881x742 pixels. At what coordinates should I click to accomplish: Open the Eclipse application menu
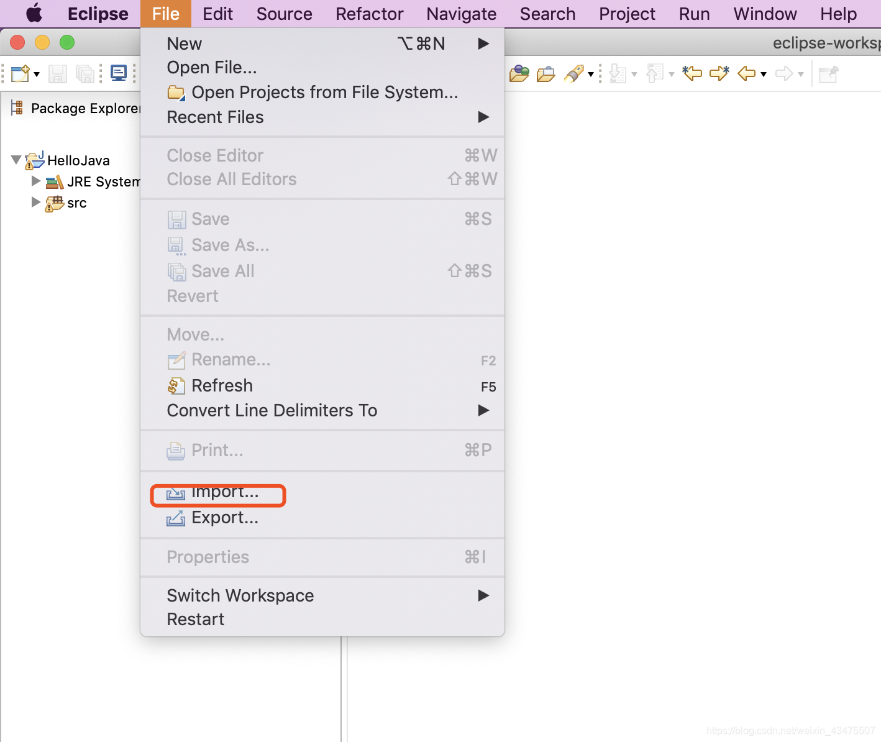coord(98,14)
